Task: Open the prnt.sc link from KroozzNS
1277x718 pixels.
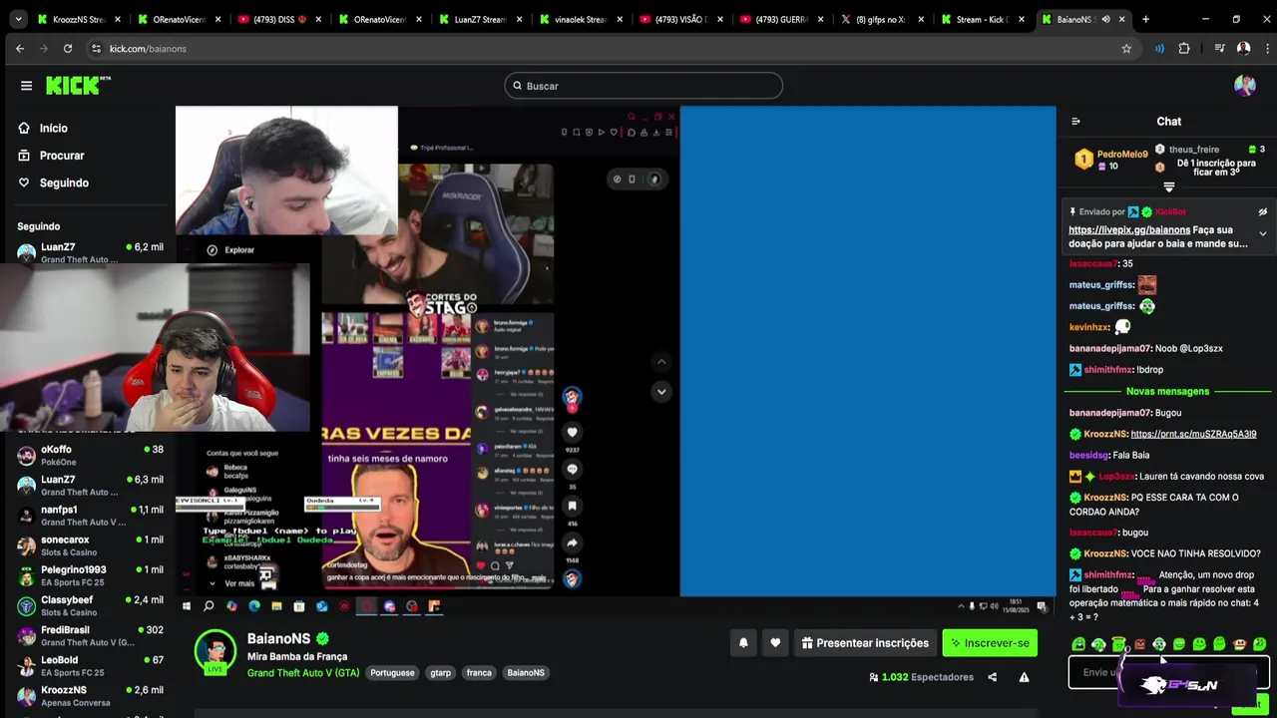Action: (x=1193, y=434)
